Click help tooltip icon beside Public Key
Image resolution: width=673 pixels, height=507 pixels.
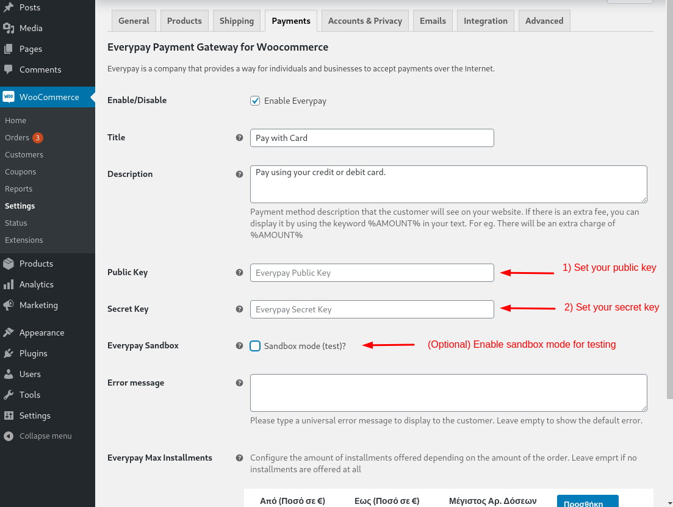point(239,273)
